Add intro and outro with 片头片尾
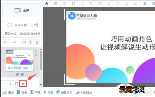 pyautogui.click(x=17, y=25)
